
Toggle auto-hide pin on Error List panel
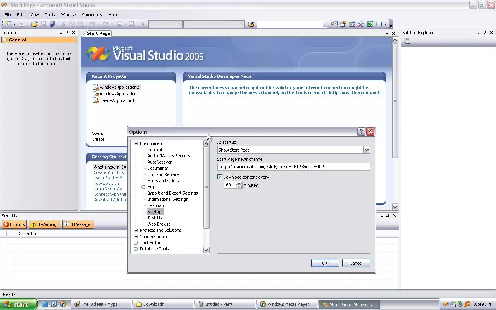[x=387, y=216]
